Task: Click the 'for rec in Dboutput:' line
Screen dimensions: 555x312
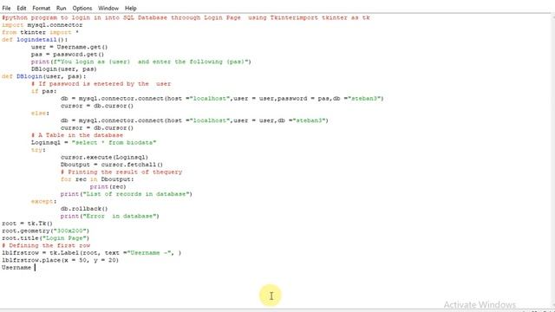Action: pyautogui.click(x=97, y=179)
